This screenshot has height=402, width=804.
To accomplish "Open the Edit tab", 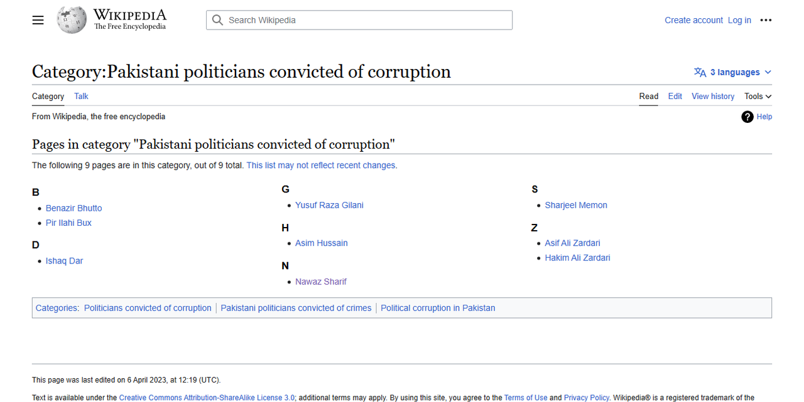I will pos(675,96).
